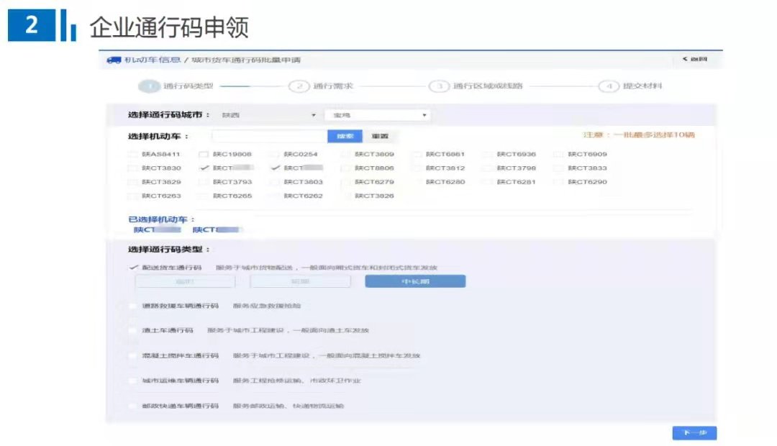
Task: Choose the 中长期 duration button
Action: click(x=415, y=281)
